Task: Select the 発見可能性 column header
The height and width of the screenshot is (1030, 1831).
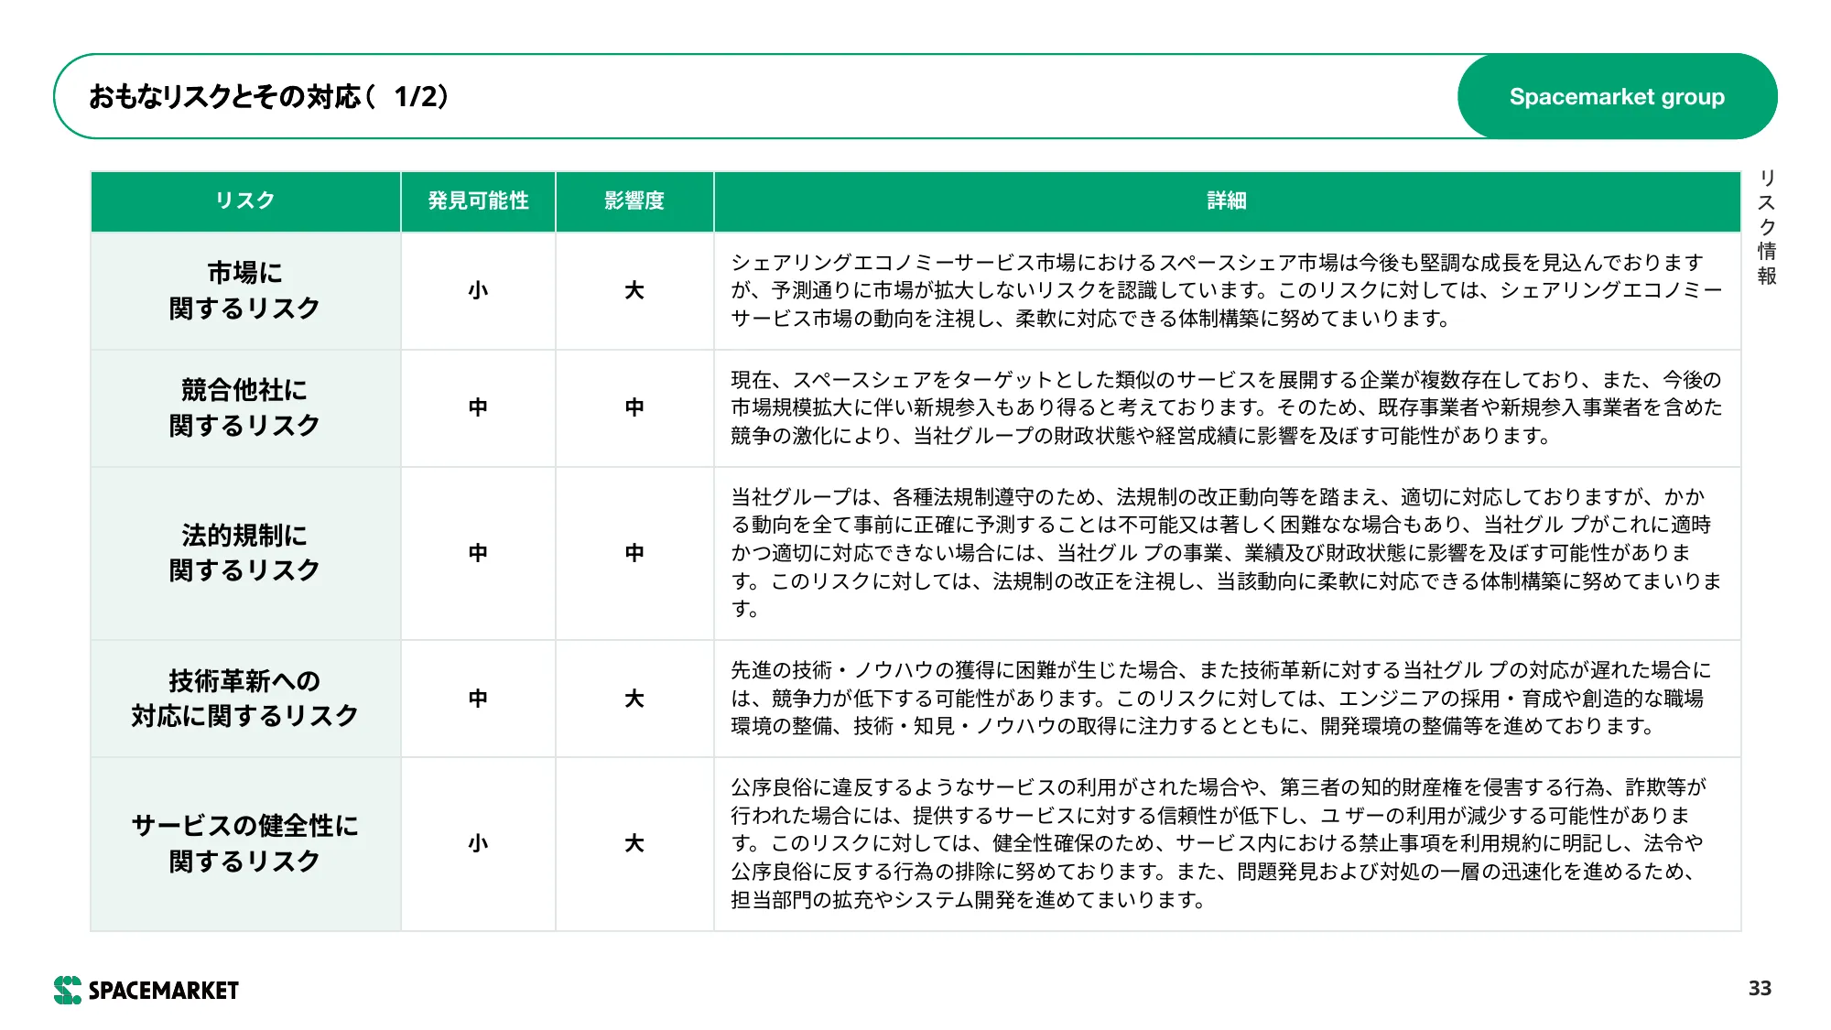Action: pyautogui.click(x=478, y=201)
